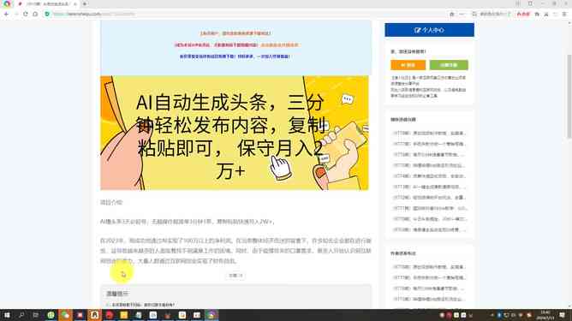Open Windows taskbar search
Screen dimensions: 572x321
point(21,315)
